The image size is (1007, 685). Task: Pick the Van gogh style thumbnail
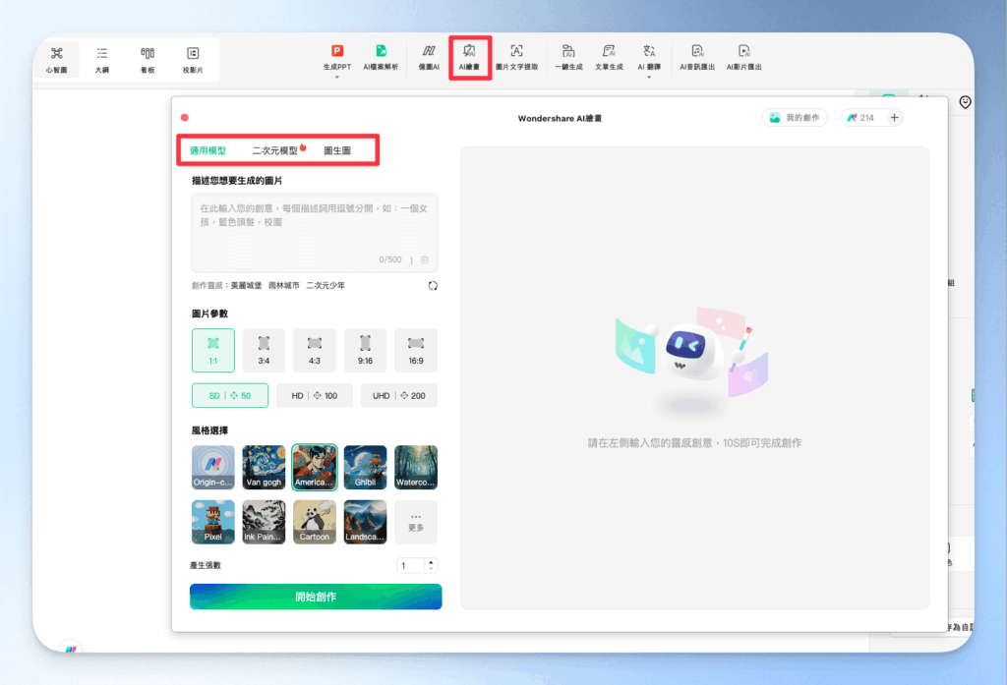pos(264,468)
